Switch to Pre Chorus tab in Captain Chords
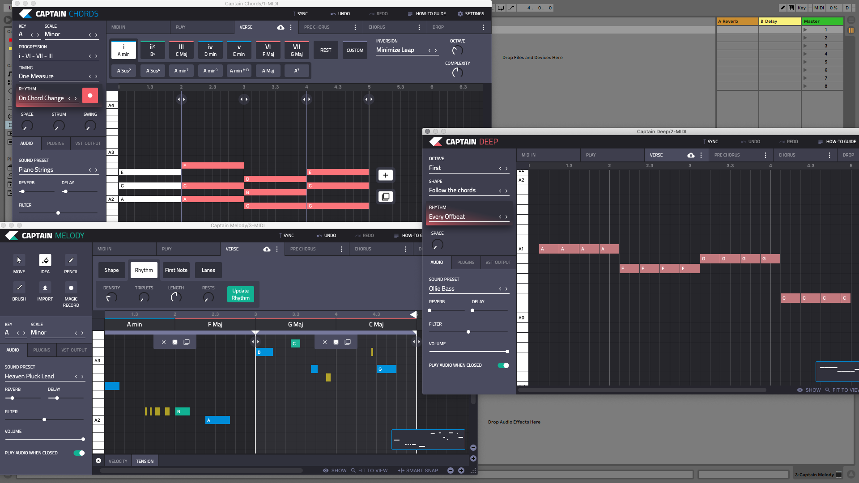 [317, 27]
